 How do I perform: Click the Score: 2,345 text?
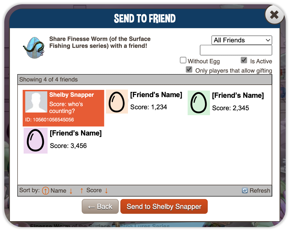point(230,108)
